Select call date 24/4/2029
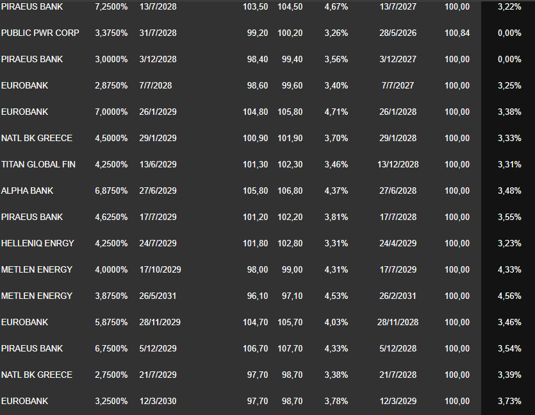This screenshot has height=415, width=535. [x=398, y=243]
